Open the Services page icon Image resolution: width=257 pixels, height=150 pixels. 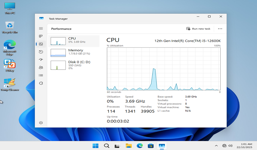[x=41, y=83]
